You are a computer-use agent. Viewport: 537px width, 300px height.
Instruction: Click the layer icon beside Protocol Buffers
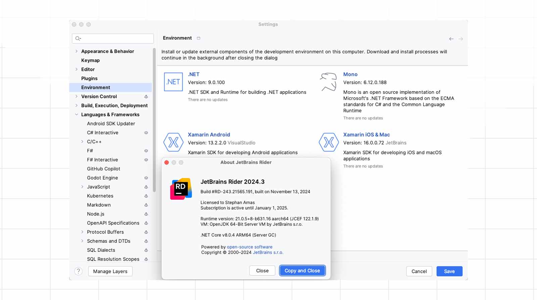tap(146, 233)
